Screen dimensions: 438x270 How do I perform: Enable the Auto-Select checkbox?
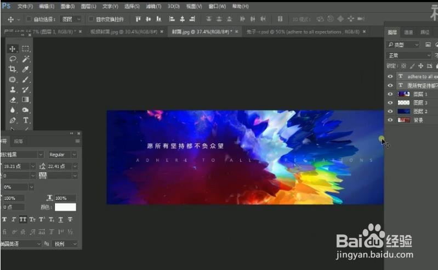(x=29, y=19)
